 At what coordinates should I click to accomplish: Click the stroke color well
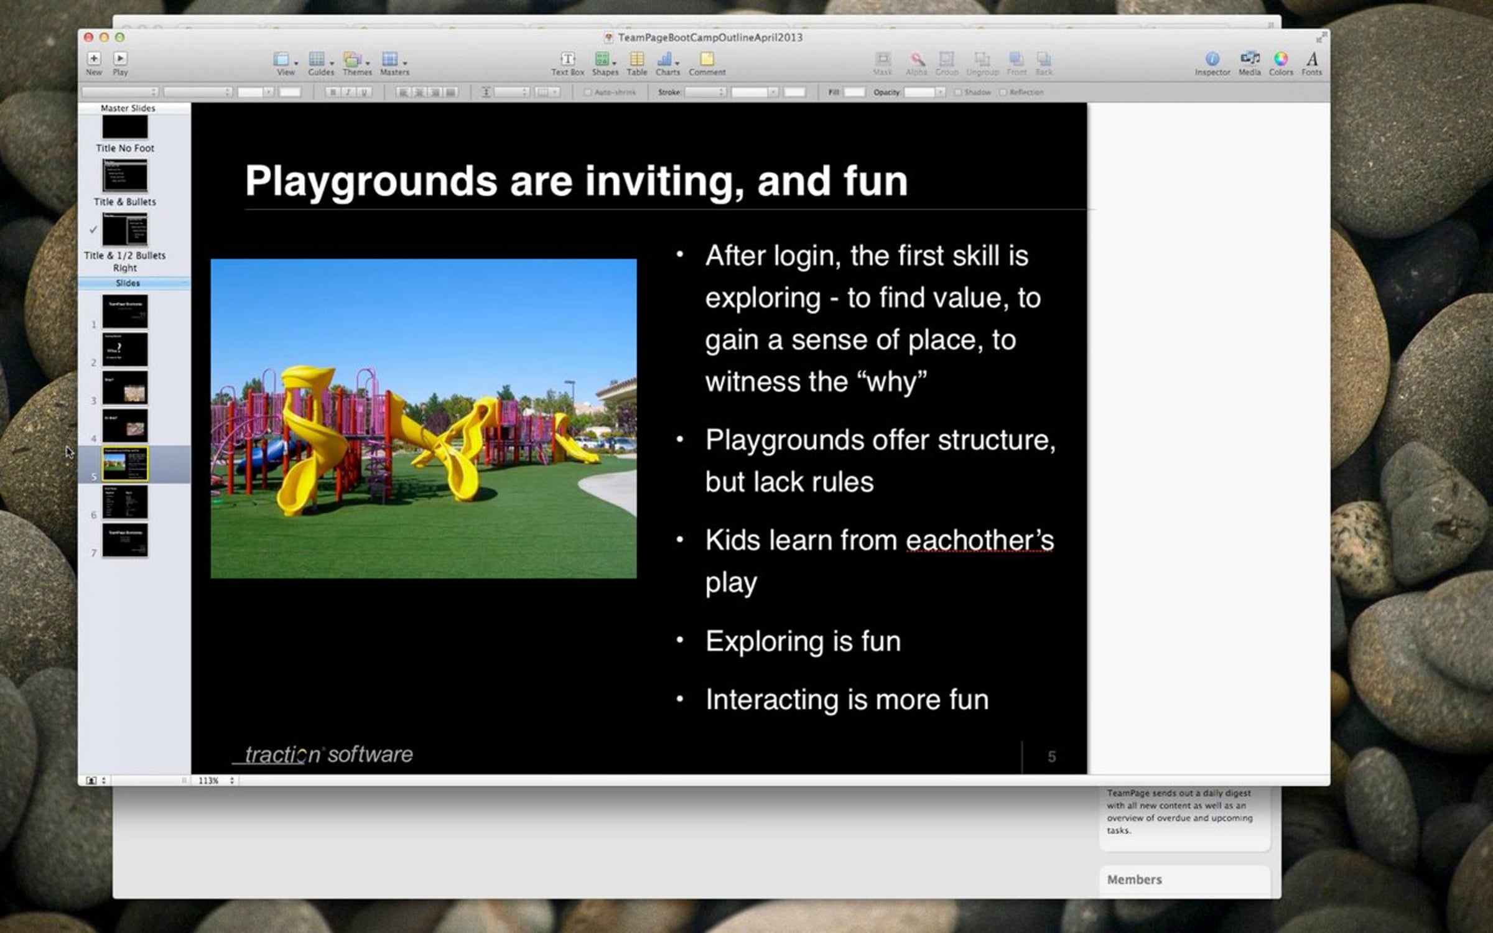[x=794, y=92]
